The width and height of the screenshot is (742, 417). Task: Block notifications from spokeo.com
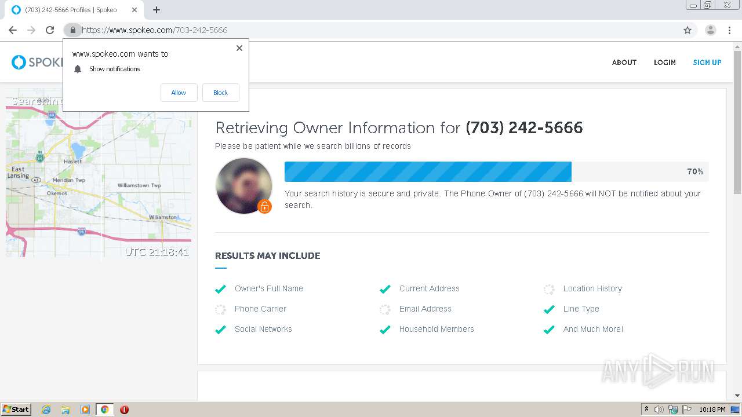220,93
